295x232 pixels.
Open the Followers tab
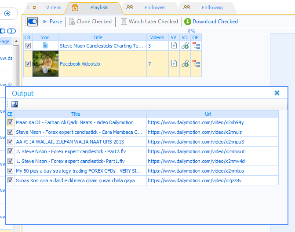(149, 8)
